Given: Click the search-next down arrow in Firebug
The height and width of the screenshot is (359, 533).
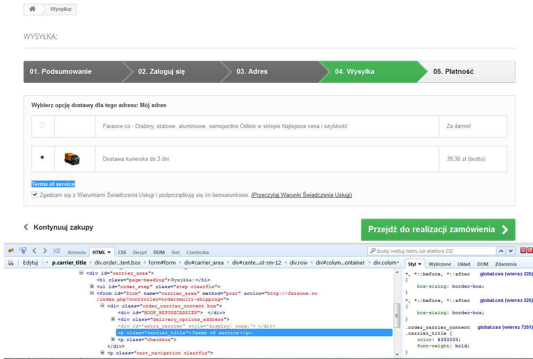Looking at the screenshot, I should click(511, 251).
